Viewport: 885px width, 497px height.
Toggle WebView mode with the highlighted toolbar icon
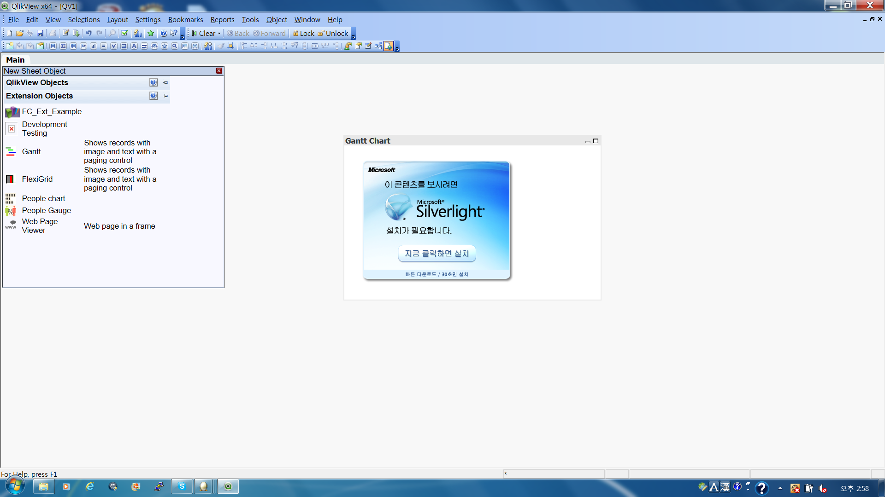(389, 46)
